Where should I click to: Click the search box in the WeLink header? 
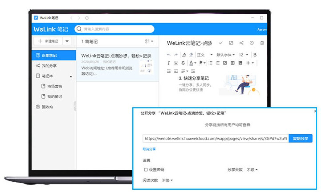[114, 29]
